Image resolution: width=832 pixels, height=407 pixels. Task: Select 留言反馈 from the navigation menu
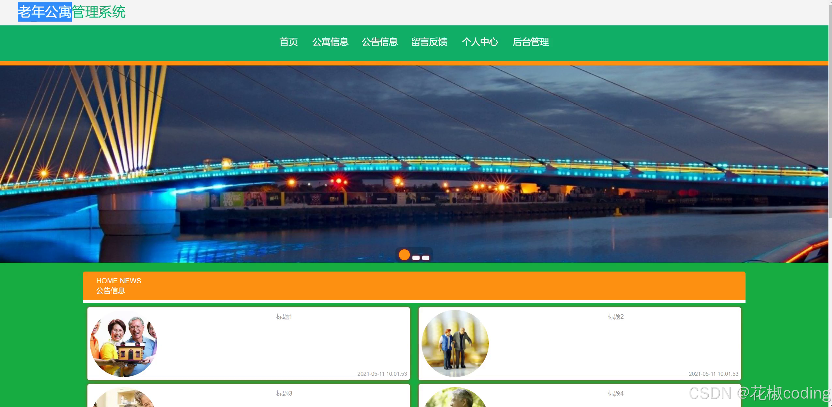(429, 42)
